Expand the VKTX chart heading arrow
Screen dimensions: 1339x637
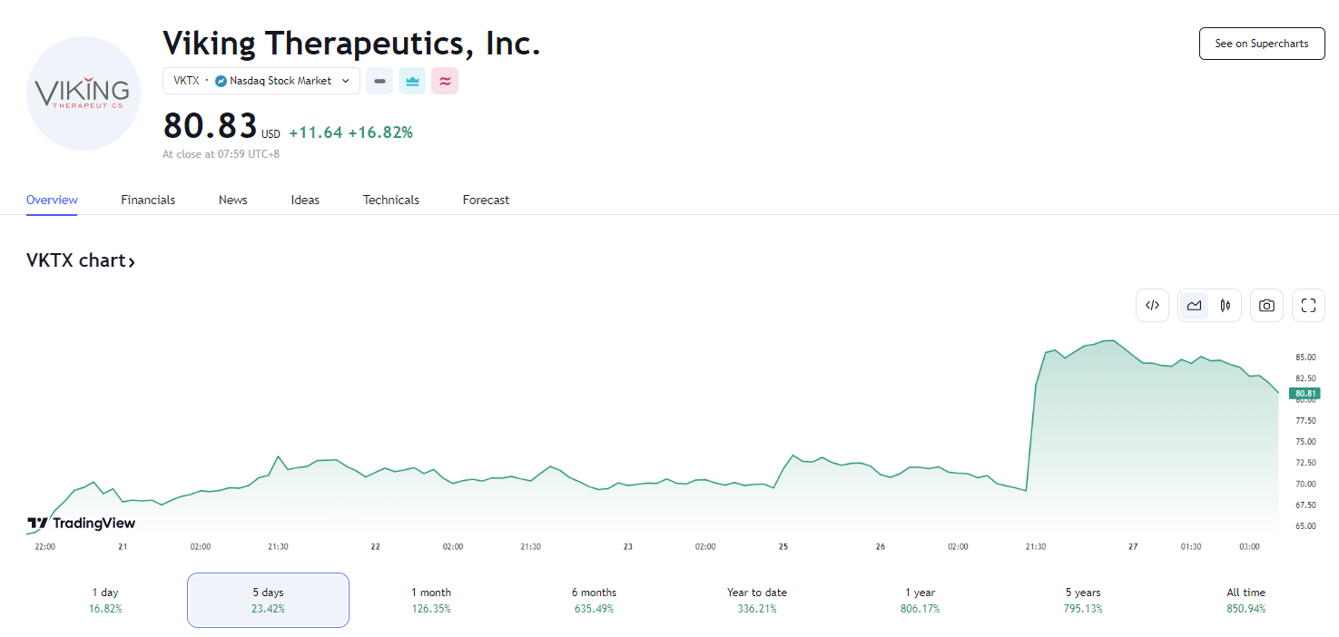pos(132,262)
